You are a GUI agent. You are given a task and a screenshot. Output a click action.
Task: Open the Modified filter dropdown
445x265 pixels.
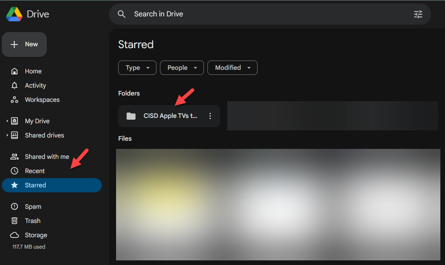(x=232, y=68)
